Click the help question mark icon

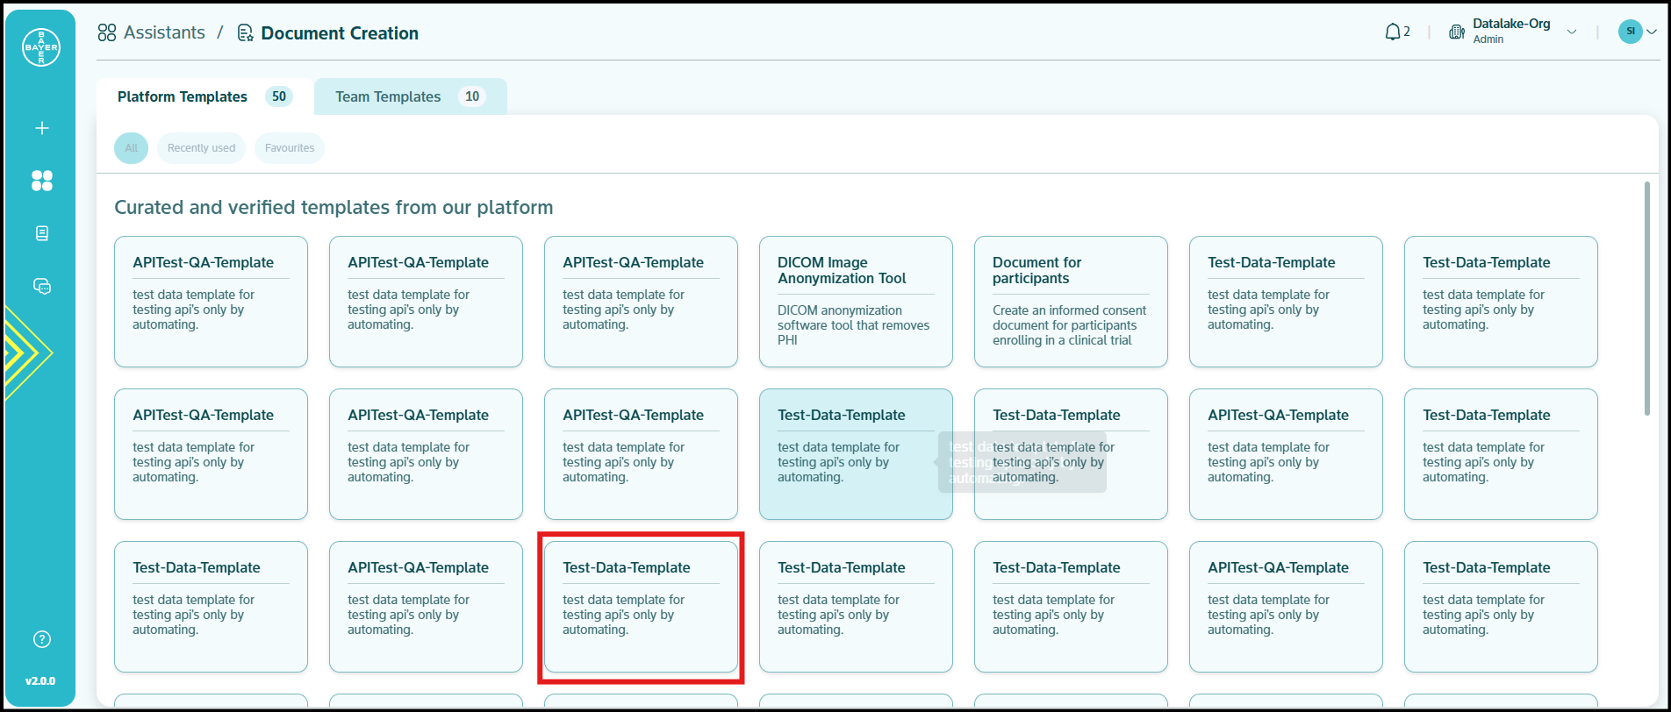point(41,639)
